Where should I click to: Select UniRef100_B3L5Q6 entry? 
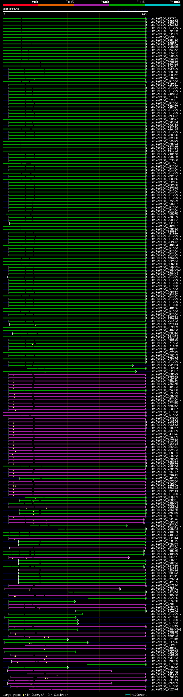point(164,642)
